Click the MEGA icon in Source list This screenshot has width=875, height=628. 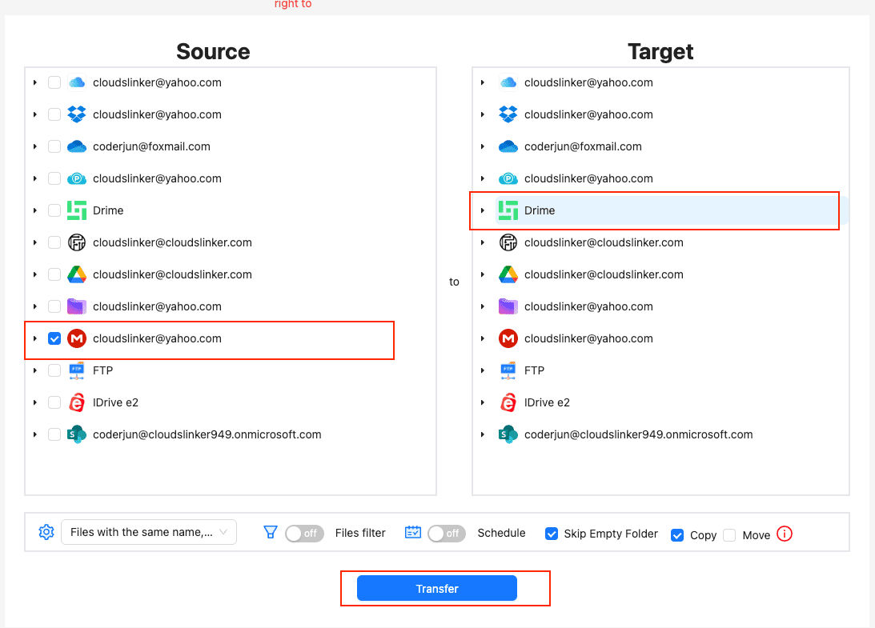pyautogui.click(x=77, y=338)
